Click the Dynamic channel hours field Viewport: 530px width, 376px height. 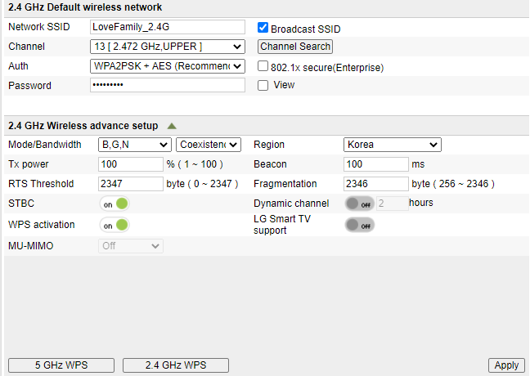(x=392, y=204)
